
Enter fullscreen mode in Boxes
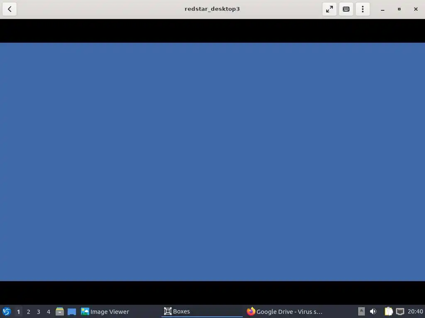click(329, 9)
